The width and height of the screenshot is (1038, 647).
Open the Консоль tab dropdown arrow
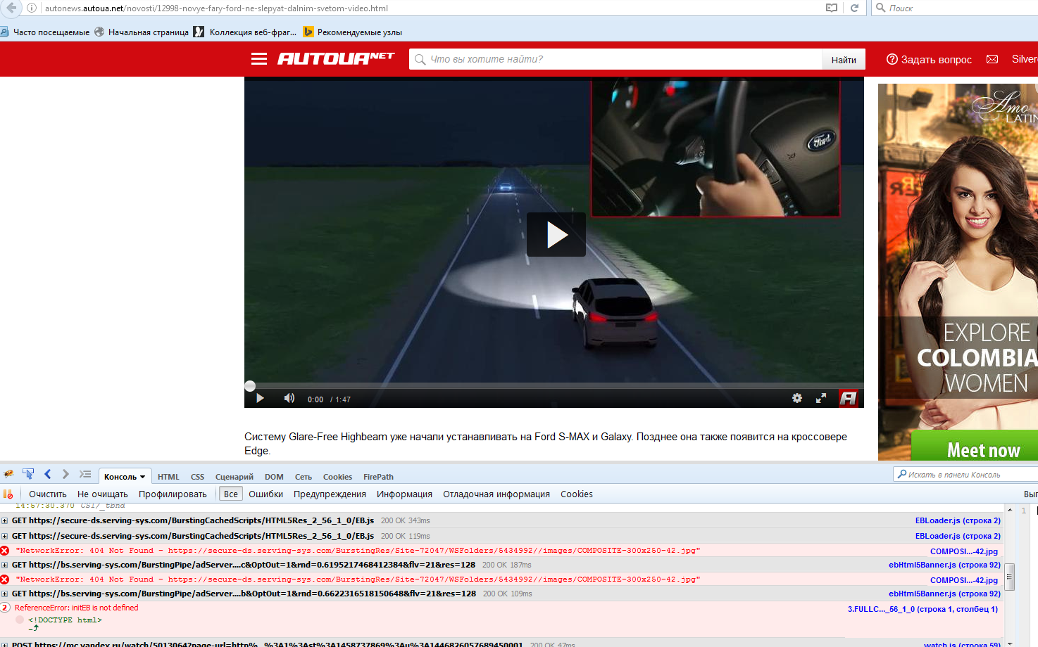143,477
